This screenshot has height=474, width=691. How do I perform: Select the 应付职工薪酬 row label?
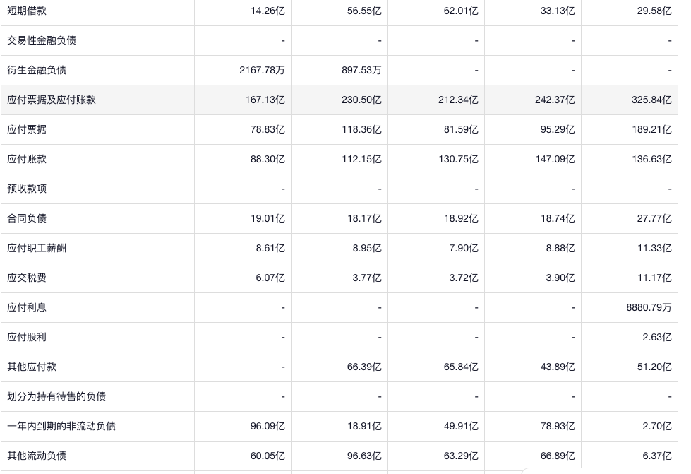(37, 248)
